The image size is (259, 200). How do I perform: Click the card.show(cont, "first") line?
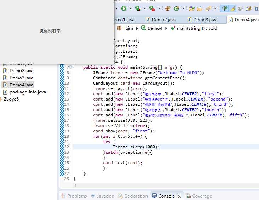124,131
